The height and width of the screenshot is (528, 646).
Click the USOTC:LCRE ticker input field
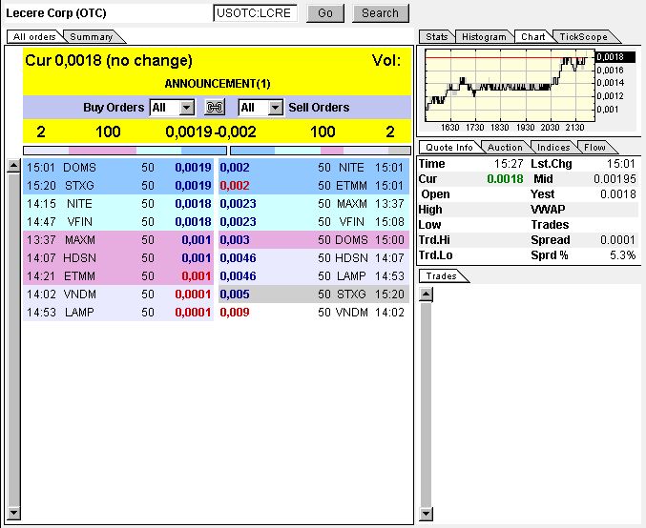point(255,13)
